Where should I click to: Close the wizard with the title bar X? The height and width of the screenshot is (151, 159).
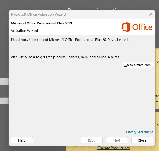pos(151,14)
